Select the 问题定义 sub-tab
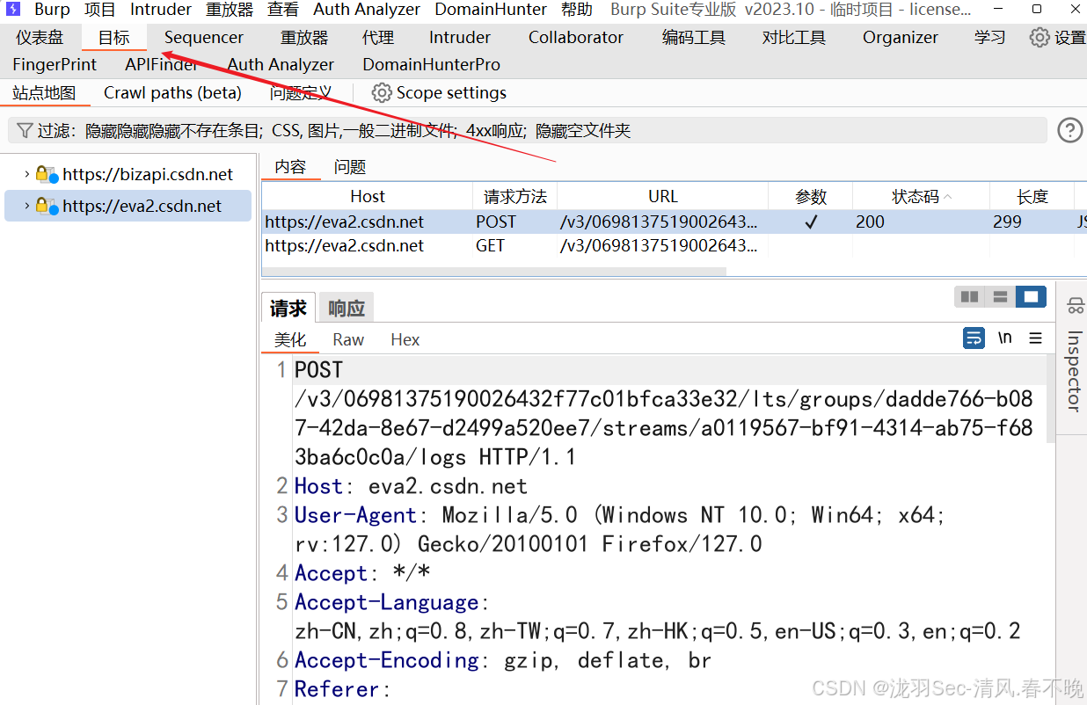Image resolution: width=1087 pixels, height=705 pixels. [301, 92]
